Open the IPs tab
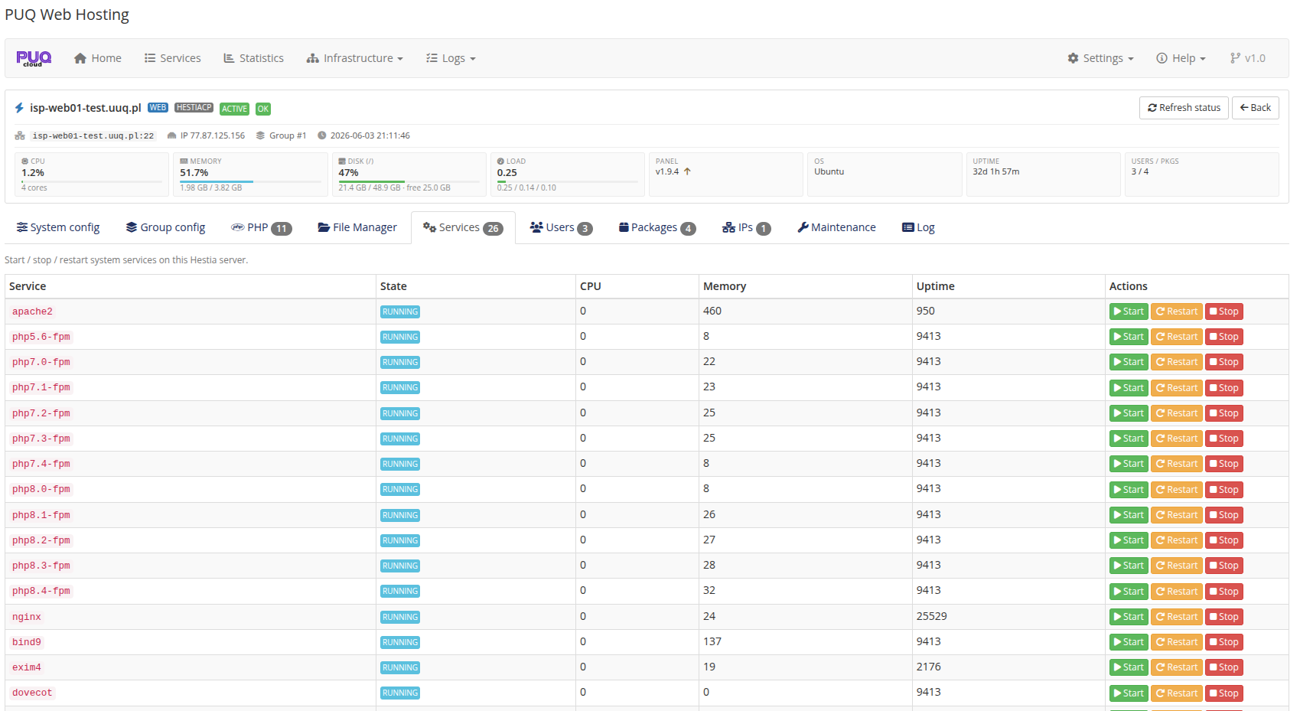The height and width of the screenshot is (711, 1300). pos(746,227)
